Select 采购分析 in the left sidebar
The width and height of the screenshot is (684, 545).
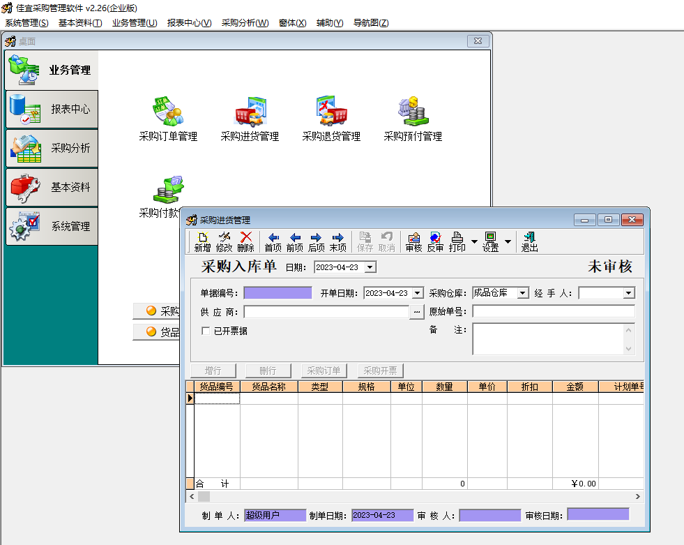tap(52, 148)
